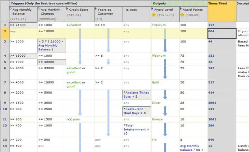
Task: Click the Avg Monthly Balance circle marker
Action: (x=10, y=8)
